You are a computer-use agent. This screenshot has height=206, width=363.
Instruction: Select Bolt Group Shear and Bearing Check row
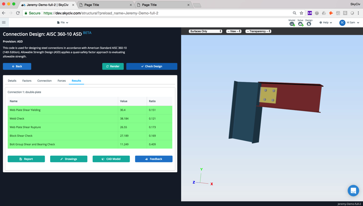coord(90,144)
